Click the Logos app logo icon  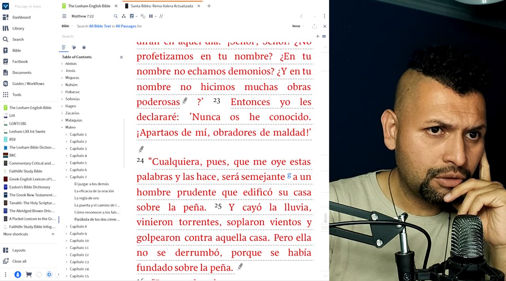point(5,6)
